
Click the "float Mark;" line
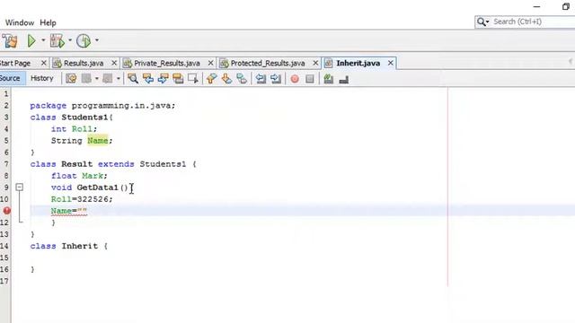click(79, 176)
